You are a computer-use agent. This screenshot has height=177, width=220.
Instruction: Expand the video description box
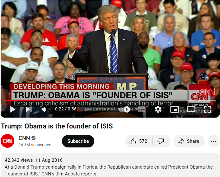(110, 165)
